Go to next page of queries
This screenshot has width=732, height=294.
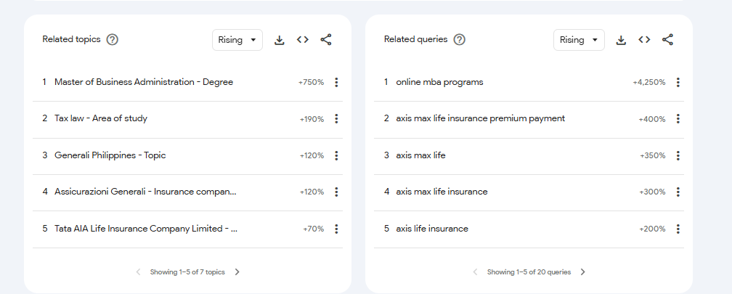(x=582, y=272)
